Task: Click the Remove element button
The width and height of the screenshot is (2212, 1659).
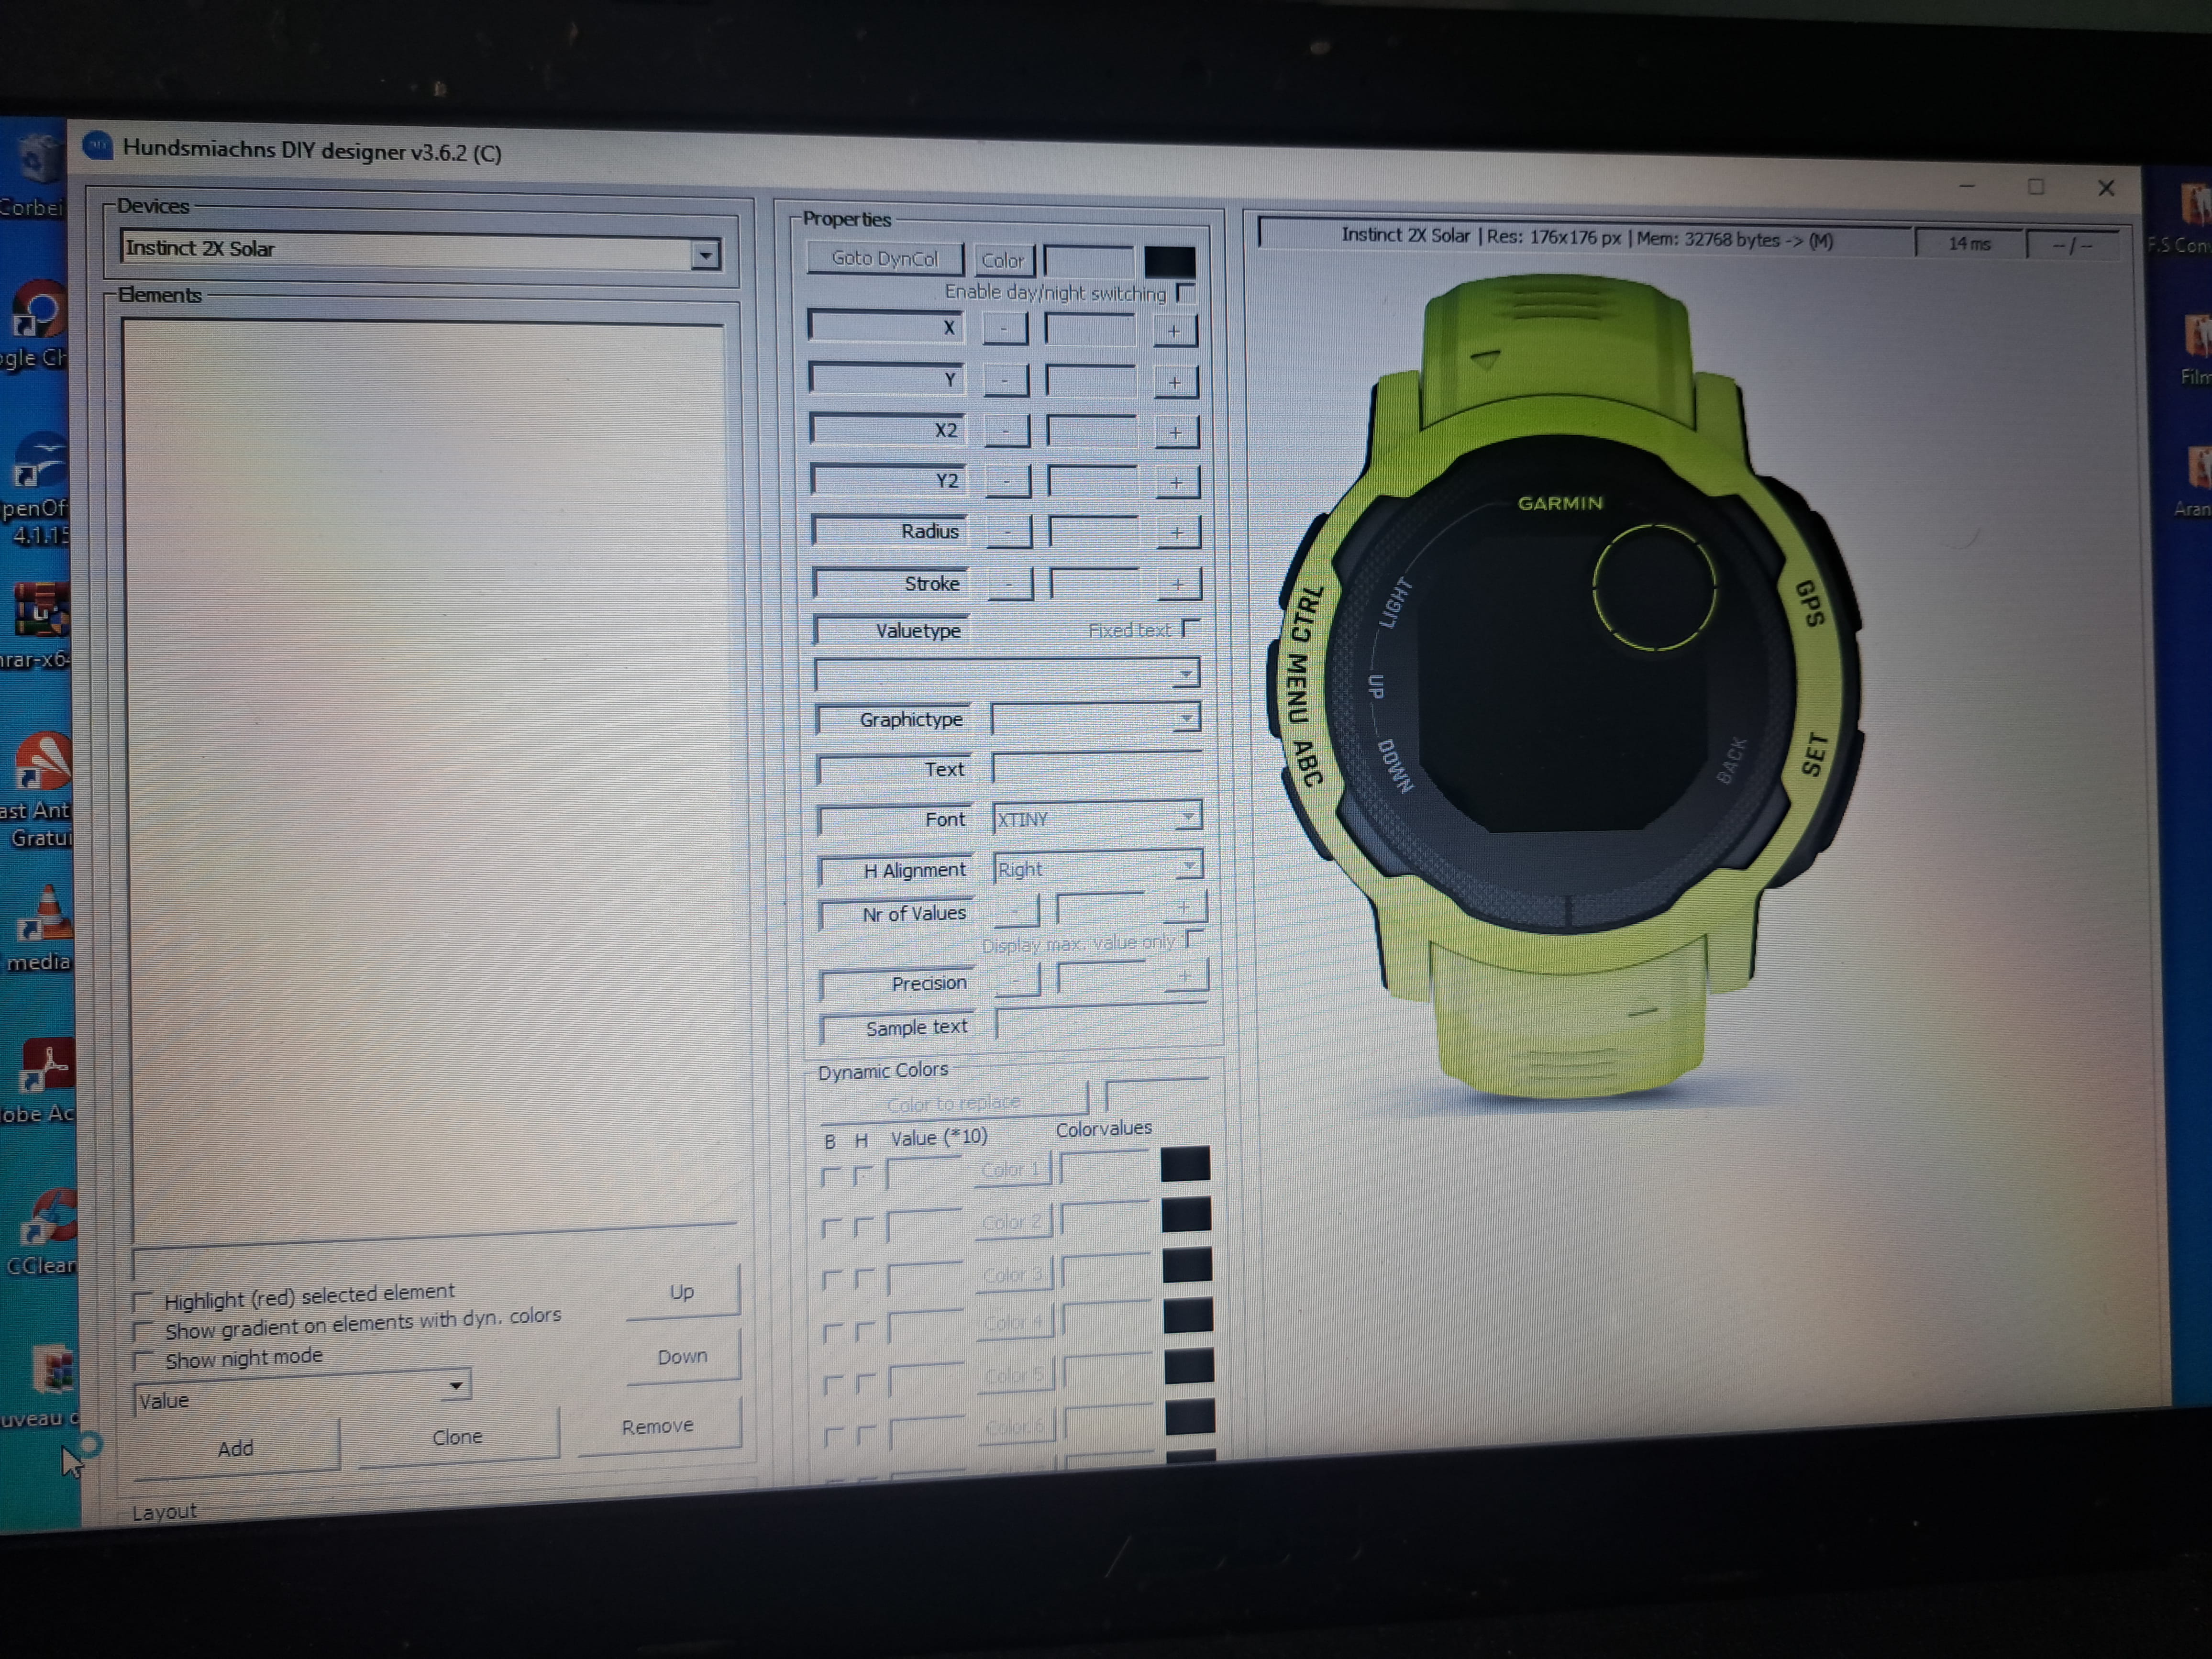Action: coord(658,1426)
